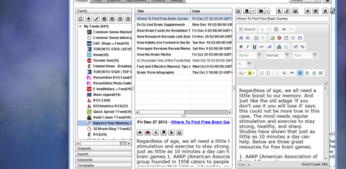This screenshot has width=346, height=169.
Task: Refresh feeds with the circular arrows icon
Action: (x=81, y=19)
